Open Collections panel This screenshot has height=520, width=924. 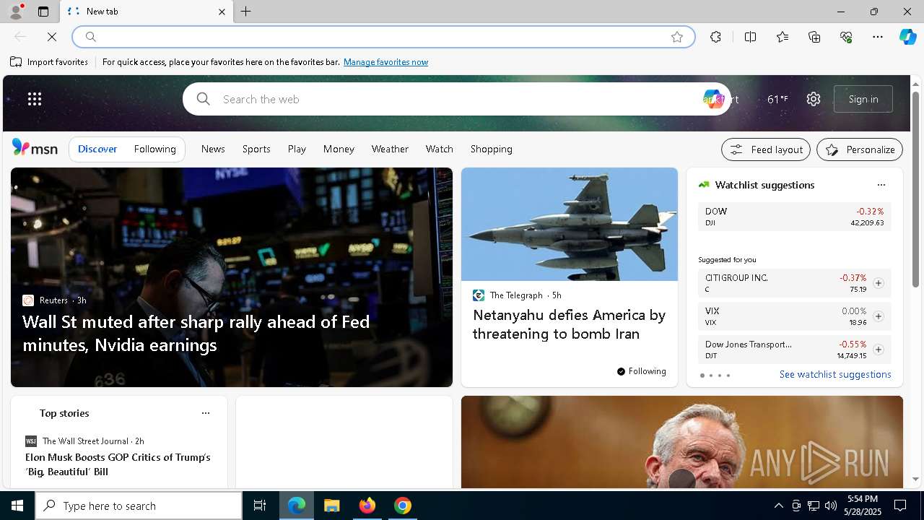[x=814, y=37]
